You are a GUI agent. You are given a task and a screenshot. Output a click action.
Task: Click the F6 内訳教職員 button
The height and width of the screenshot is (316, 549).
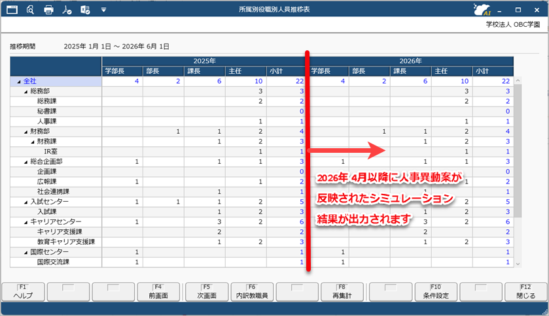[252, 292]
